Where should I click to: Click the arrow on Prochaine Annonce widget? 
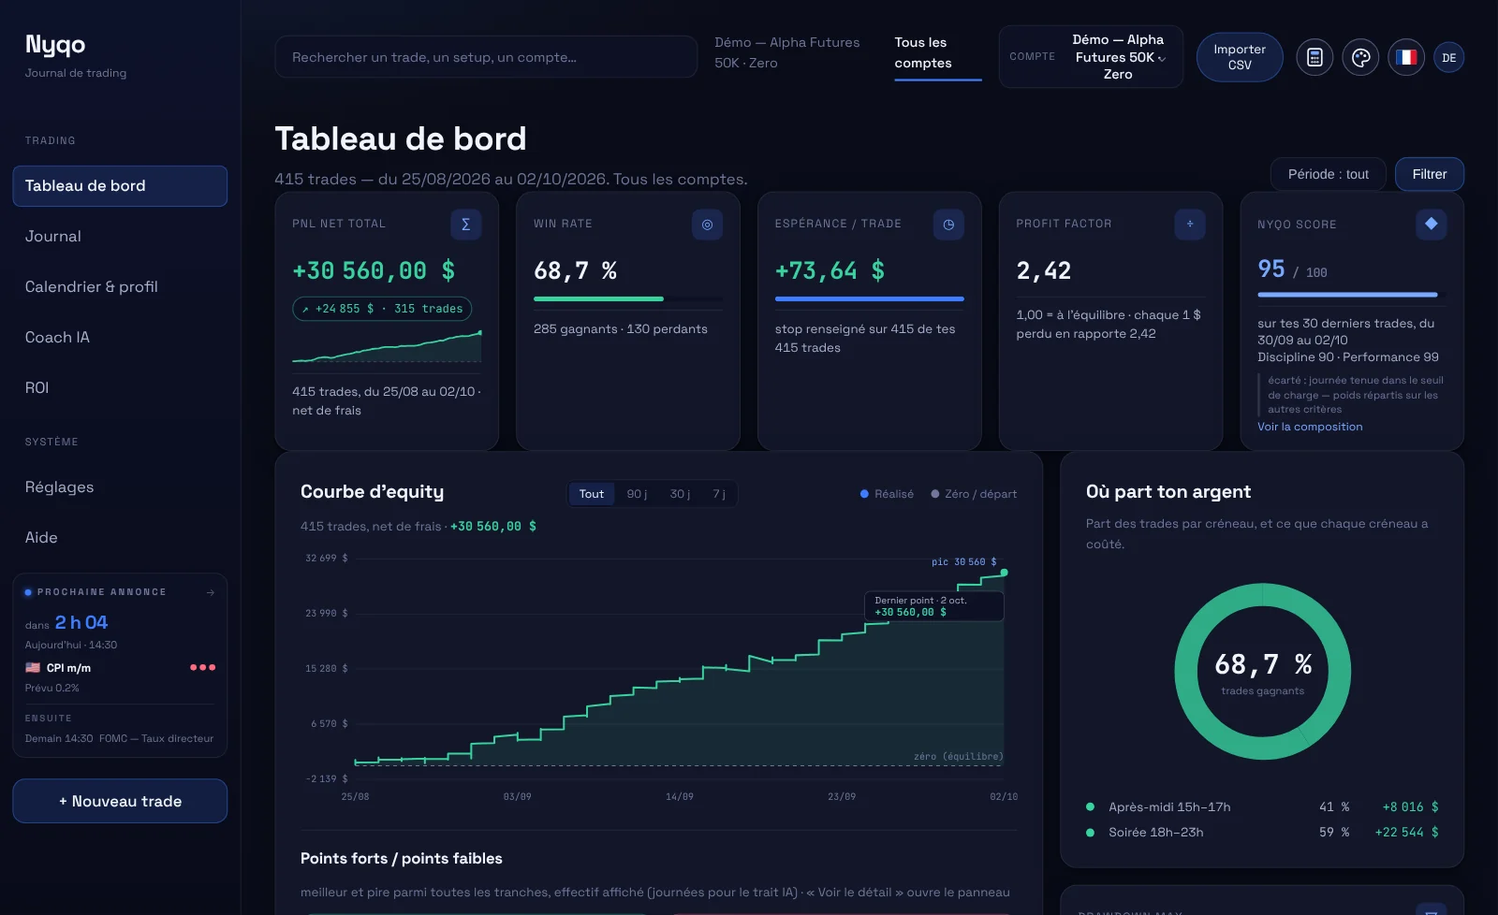(211, 592)
